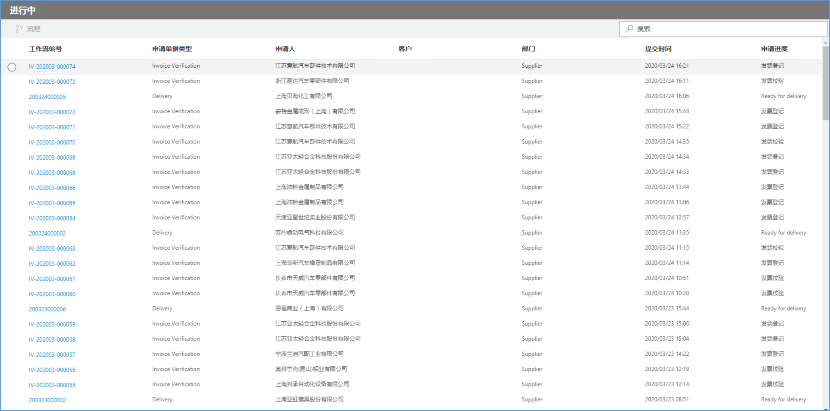
Task: Click the 流程 workflow icon
Action: (19, 29)
